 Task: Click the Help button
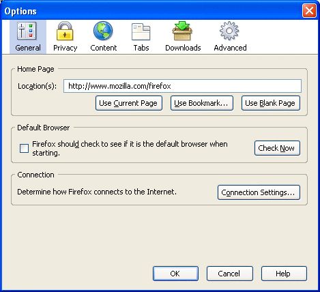284,274
